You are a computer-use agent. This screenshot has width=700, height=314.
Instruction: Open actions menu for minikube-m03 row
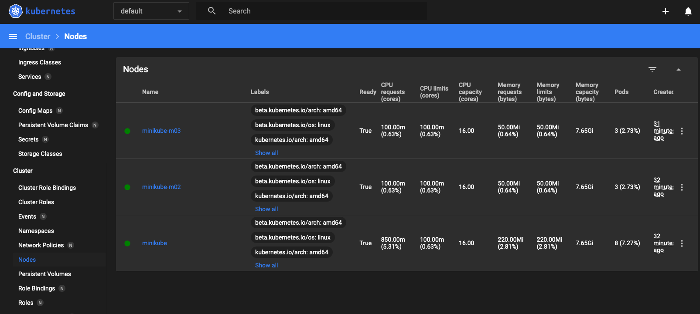point(682,131)
